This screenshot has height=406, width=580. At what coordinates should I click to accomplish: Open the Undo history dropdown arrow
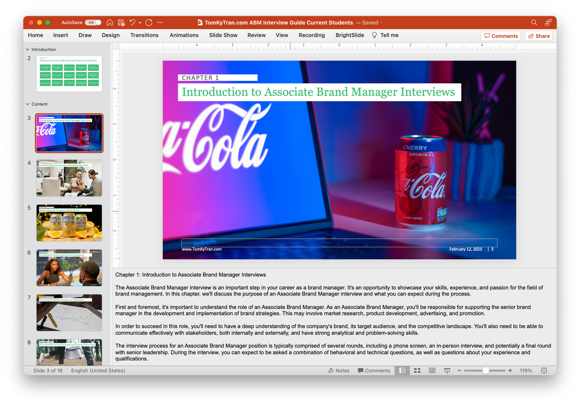pos(140,23)
